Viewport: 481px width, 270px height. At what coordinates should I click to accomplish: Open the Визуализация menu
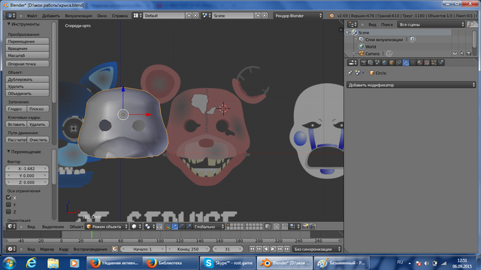[x=78, y=16]
